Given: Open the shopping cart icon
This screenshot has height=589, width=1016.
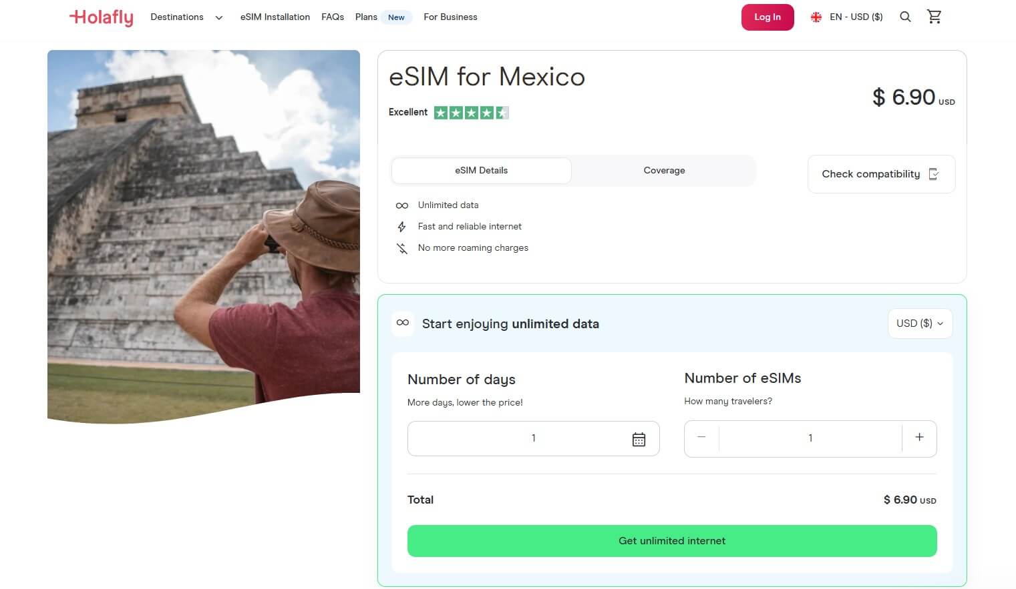Looking at the screenshot, I should [x=934, y=16].
